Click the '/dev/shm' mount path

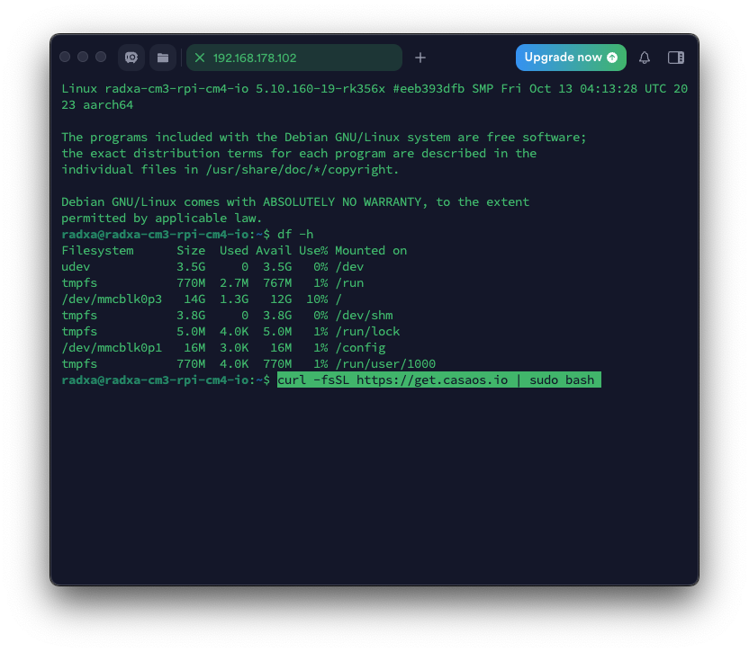[x=364, y=316]
